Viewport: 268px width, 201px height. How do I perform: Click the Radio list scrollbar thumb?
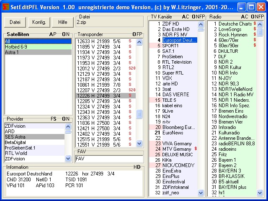point(260,32)
